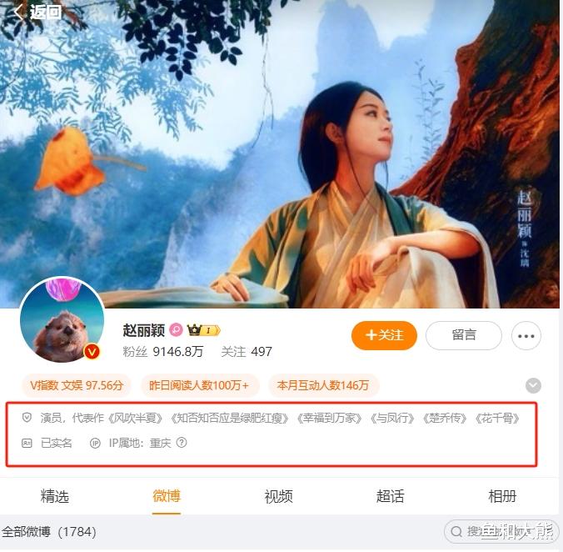Follow the account with the 关注 button
563x552 pixels.
click(x=384, y=335)
